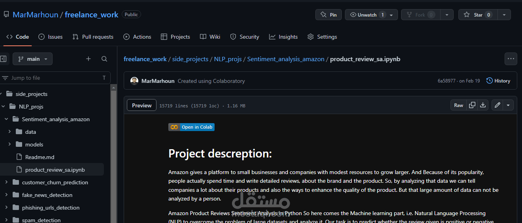
Task: Click side_projects in the breadcrumb
Action: click(x=190, y=59)
